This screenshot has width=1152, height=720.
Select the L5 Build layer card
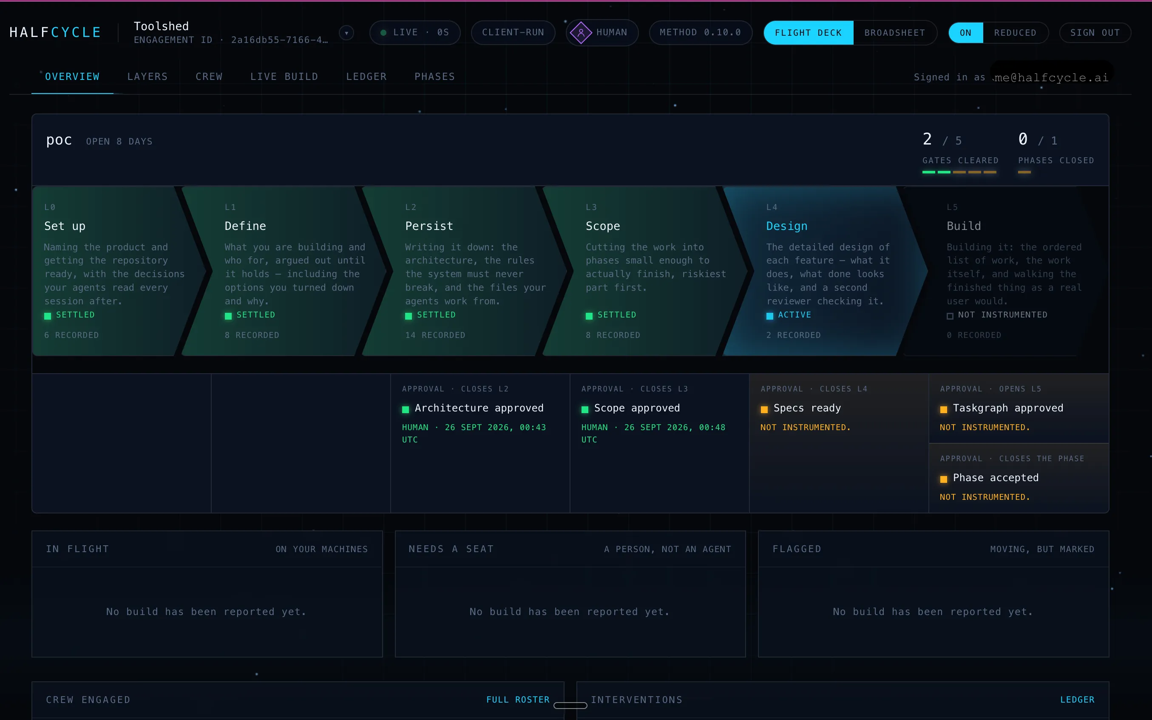1005,271
